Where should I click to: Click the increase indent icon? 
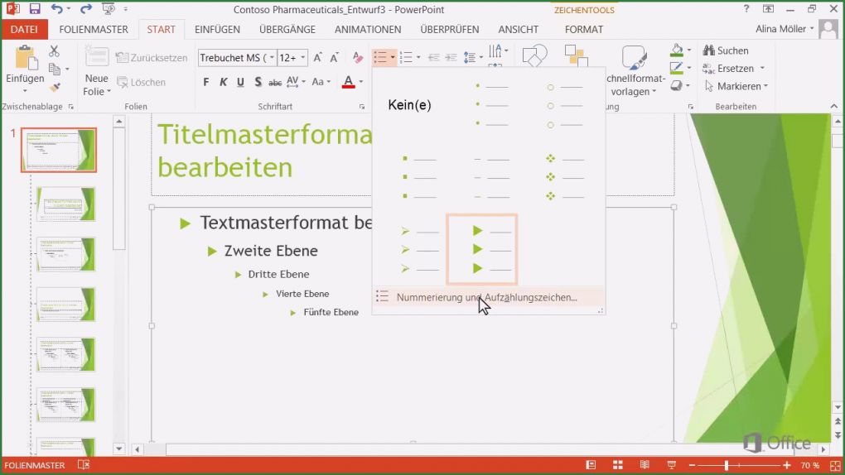click(x=451, y=58)
